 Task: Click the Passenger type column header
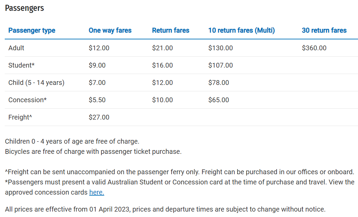32,31
